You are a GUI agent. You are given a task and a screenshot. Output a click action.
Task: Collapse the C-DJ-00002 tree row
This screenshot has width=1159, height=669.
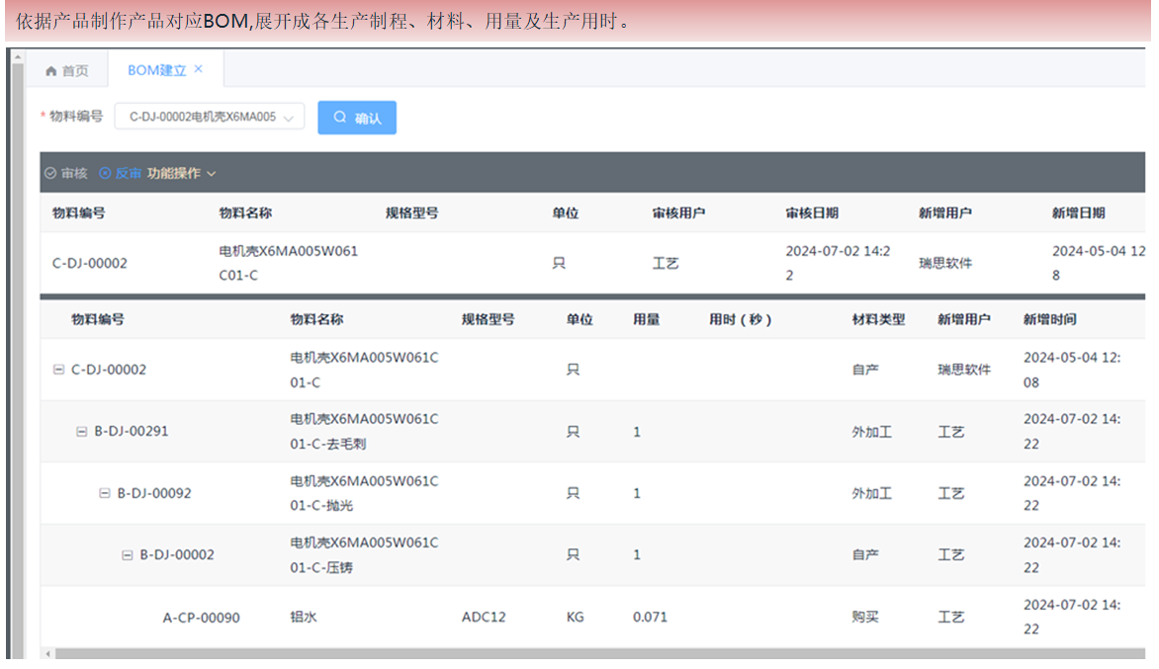[x=58, y=370]
